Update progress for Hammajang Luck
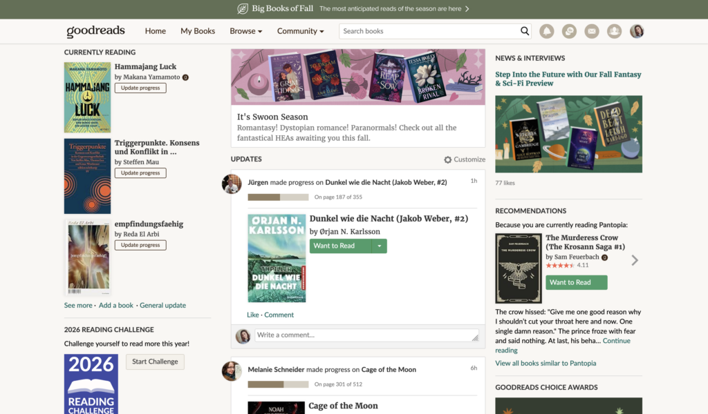Image resolution: width=708 pixels, height=414 pixels. click(x=140, y=88)
